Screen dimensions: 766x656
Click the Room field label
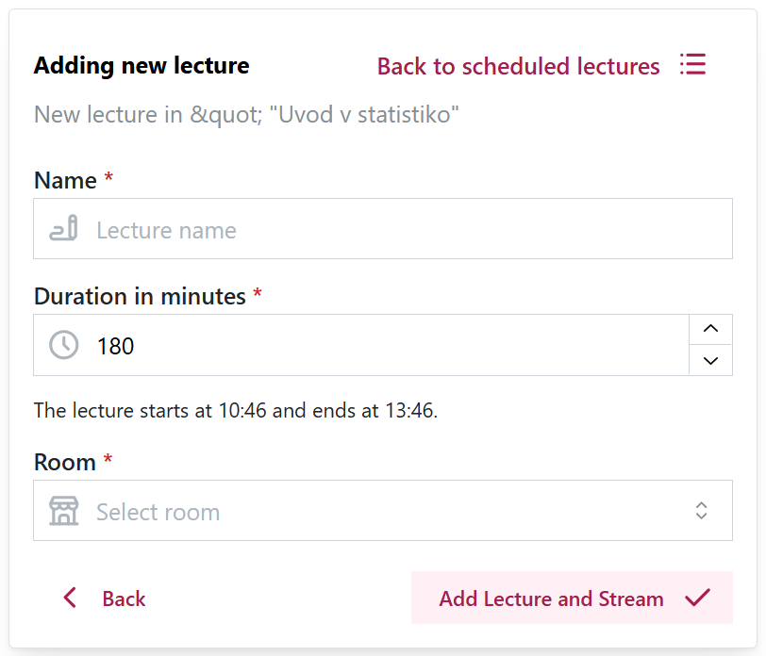[65, 462]
